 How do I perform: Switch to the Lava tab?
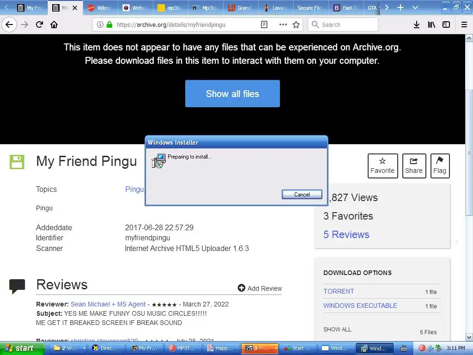point(275,8)
